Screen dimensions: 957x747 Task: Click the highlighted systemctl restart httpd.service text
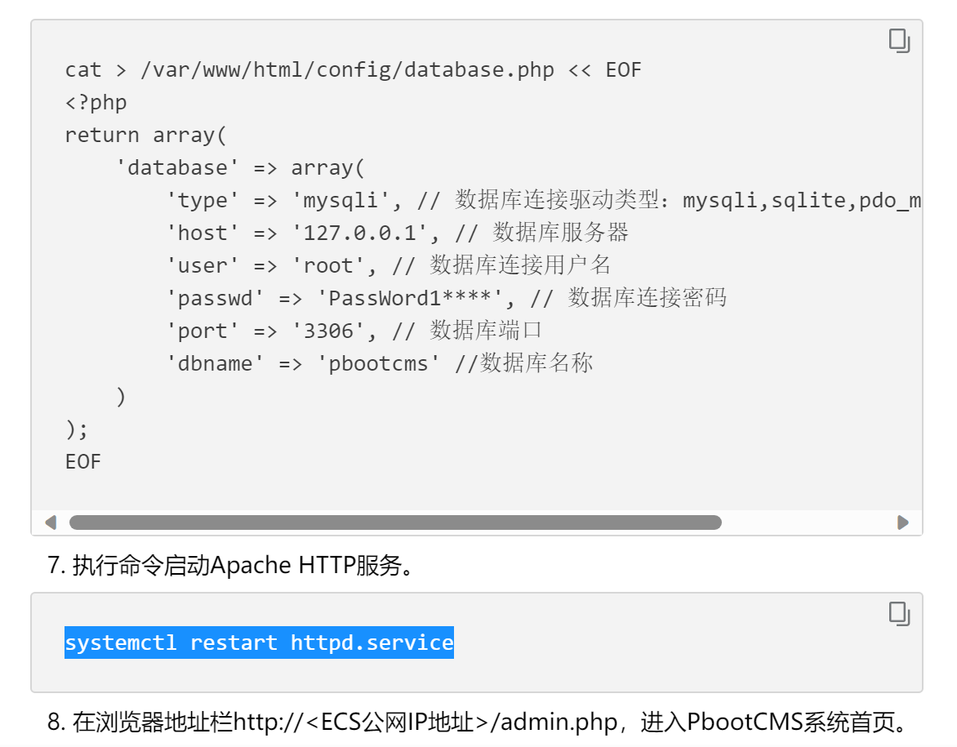260,643
